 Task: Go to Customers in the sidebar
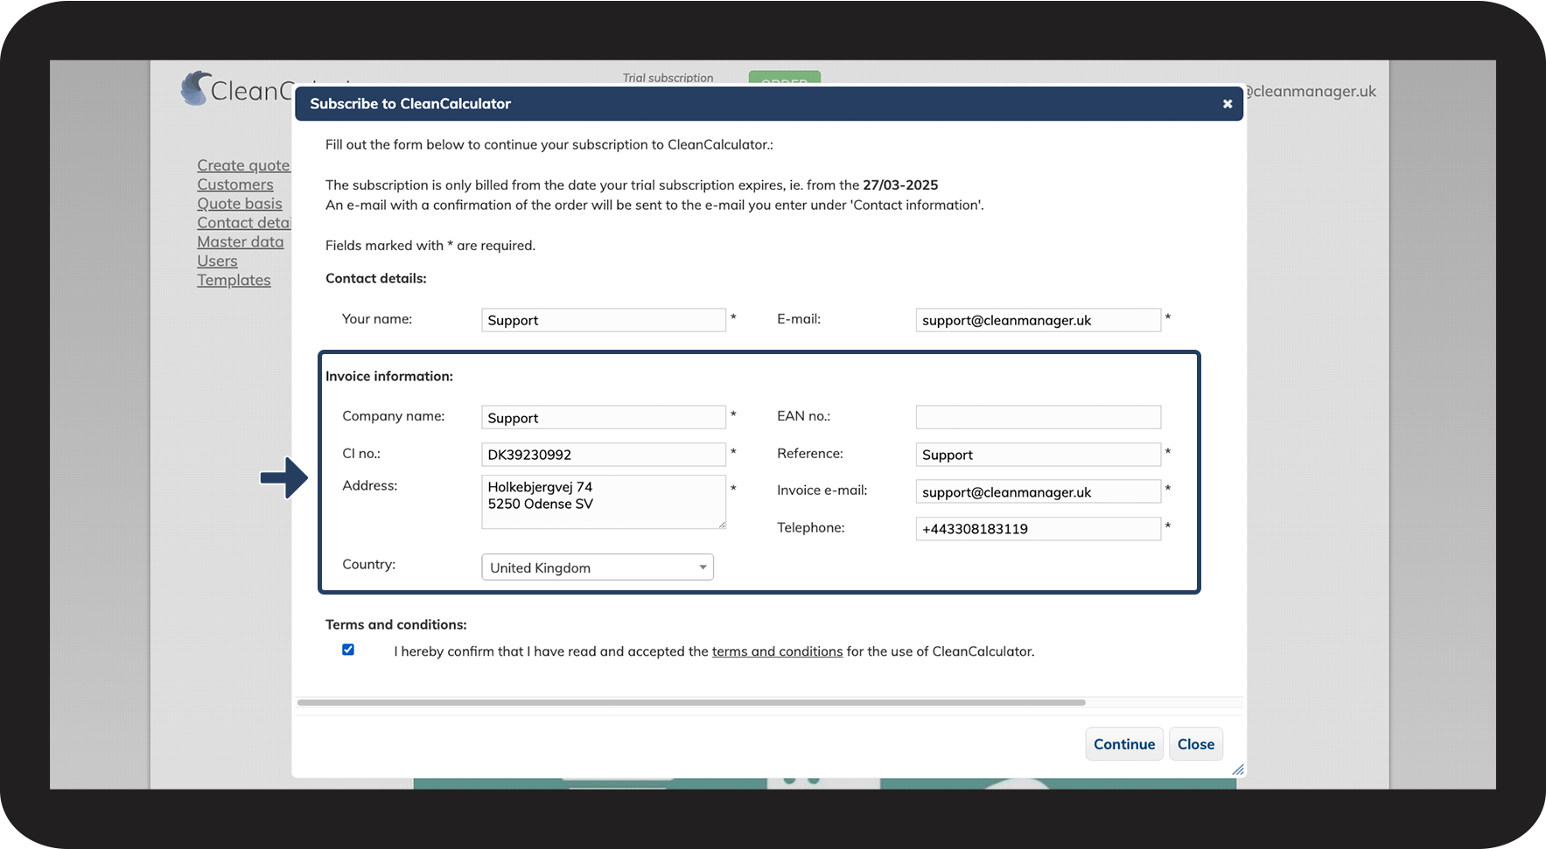point(235,184)
